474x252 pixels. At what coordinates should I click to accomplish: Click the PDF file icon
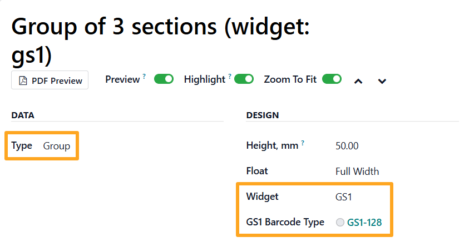click(x=23, y=80)
